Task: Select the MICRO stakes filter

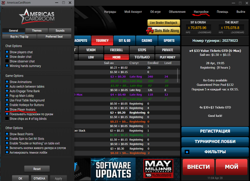Action: (x=116, y=57)
